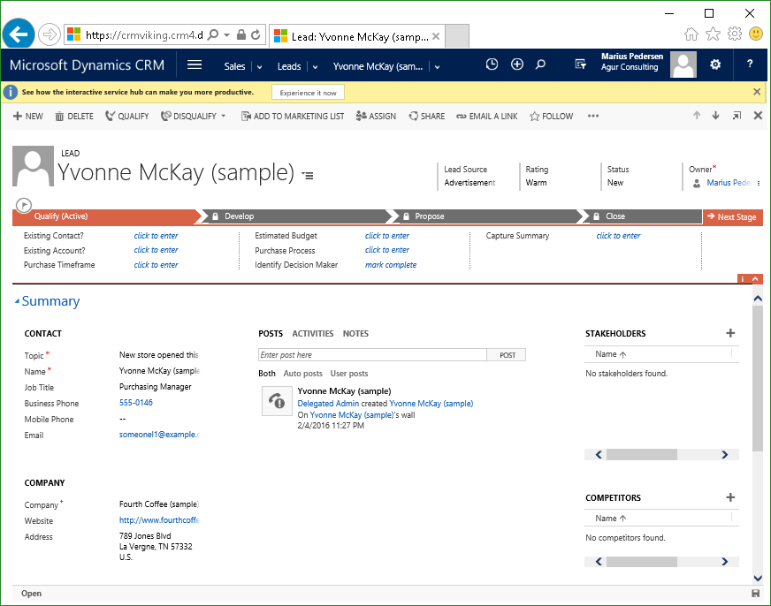Click the Enter post here field
Screen dimensions: 771x606
372,354
